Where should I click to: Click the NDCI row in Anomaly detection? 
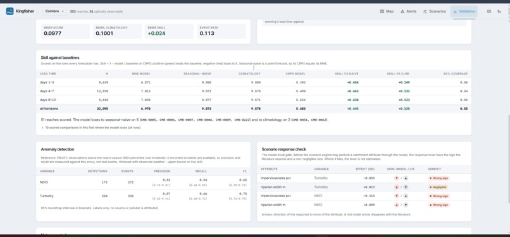pyautogui.click(x=143, y=183)
